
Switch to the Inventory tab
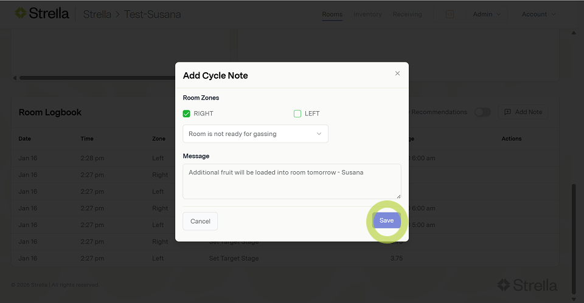click(367, 14)
